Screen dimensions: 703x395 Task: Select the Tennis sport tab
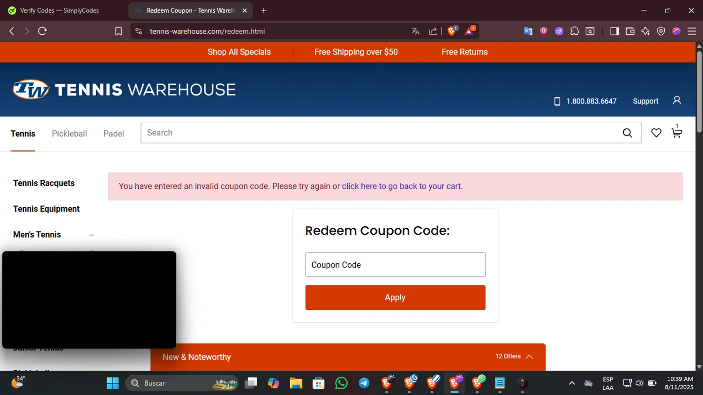click(x=23, y=134)
